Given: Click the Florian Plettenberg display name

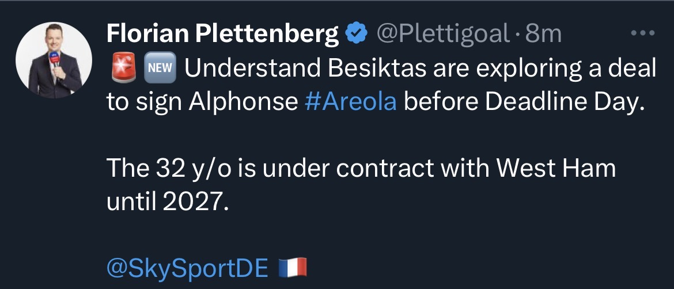Looking at the screenshot, I should (223, 36).
